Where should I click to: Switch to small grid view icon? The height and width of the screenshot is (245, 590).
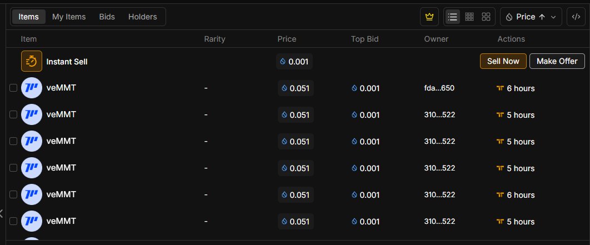point(469,17)
